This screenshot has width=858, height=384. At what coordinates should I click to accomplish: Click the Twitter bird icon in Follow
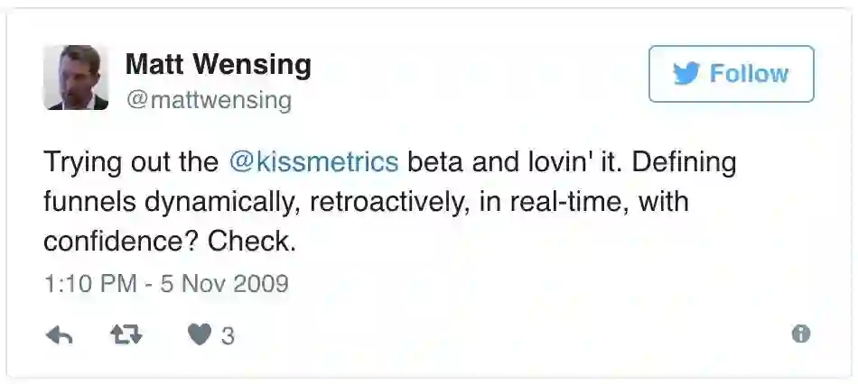(x=686, y=74)
